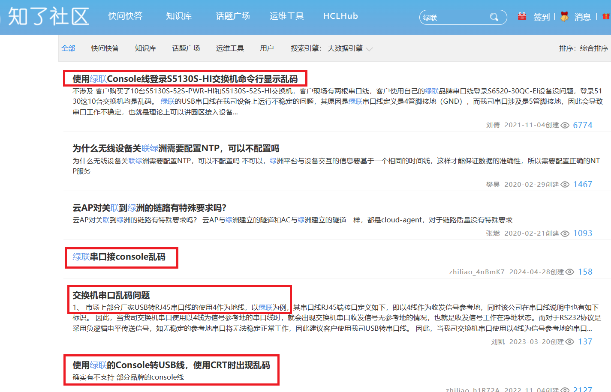
Task: Open 知识库 in the top navigation bar
Action: tap(179, 16)
